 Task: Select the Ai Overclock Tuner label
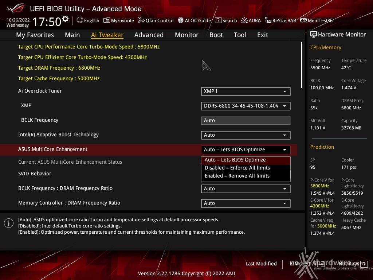40,91
